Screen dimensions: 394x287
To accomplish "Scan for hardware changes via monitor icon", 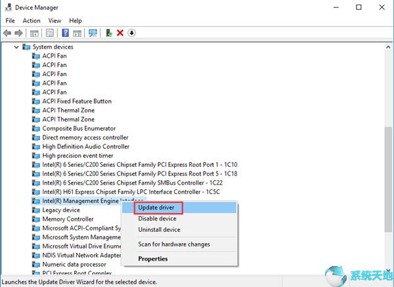I will click(x=93, y=33).
